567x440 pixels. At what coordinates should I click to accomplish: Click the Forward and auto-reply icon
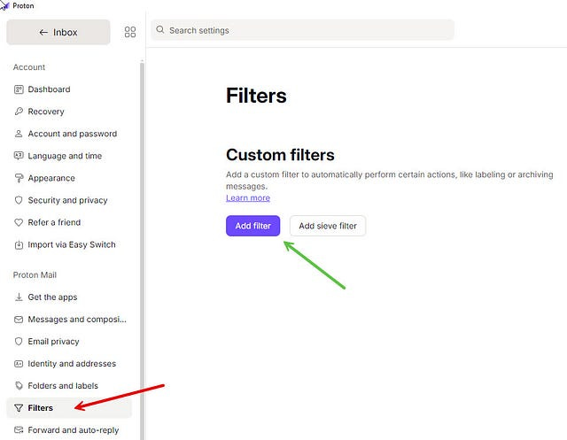[x=19, y=430]
